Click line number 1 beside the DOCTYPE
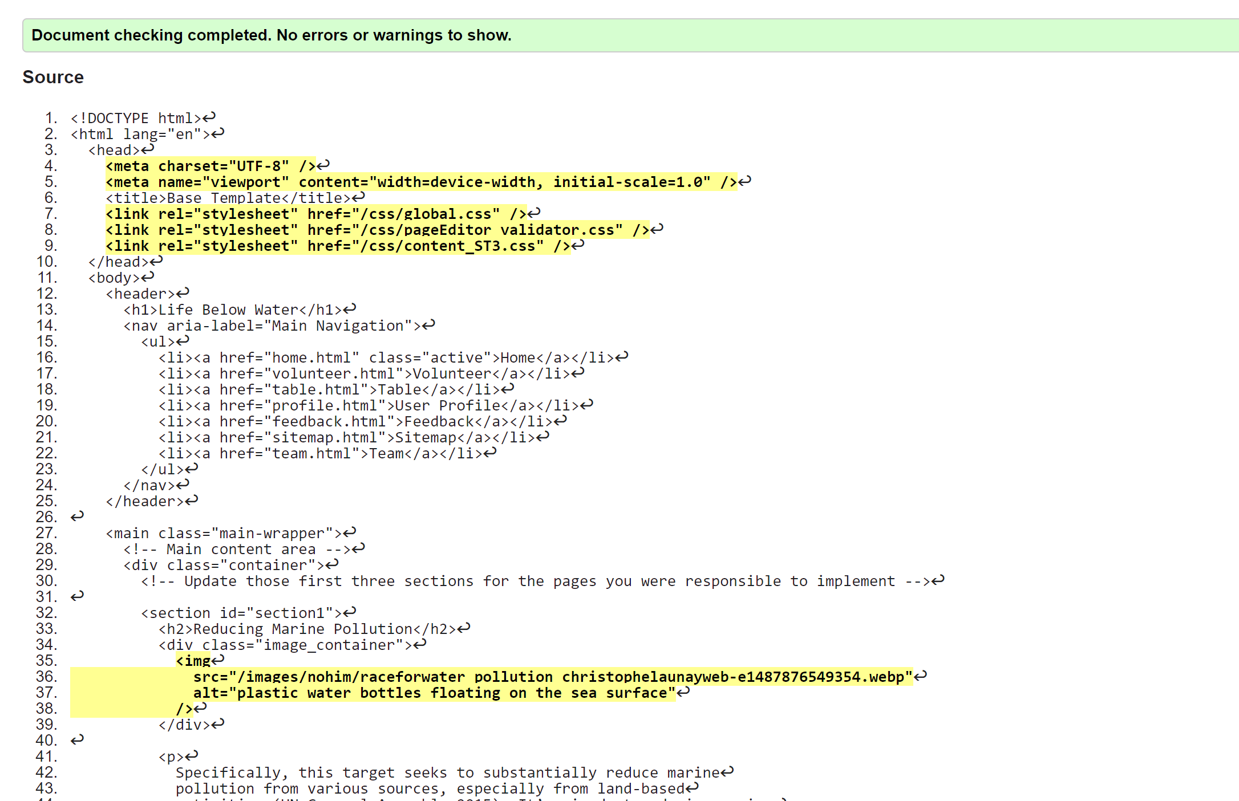The height and width of the screenshot is (801, 1239). tap(50, 117)
